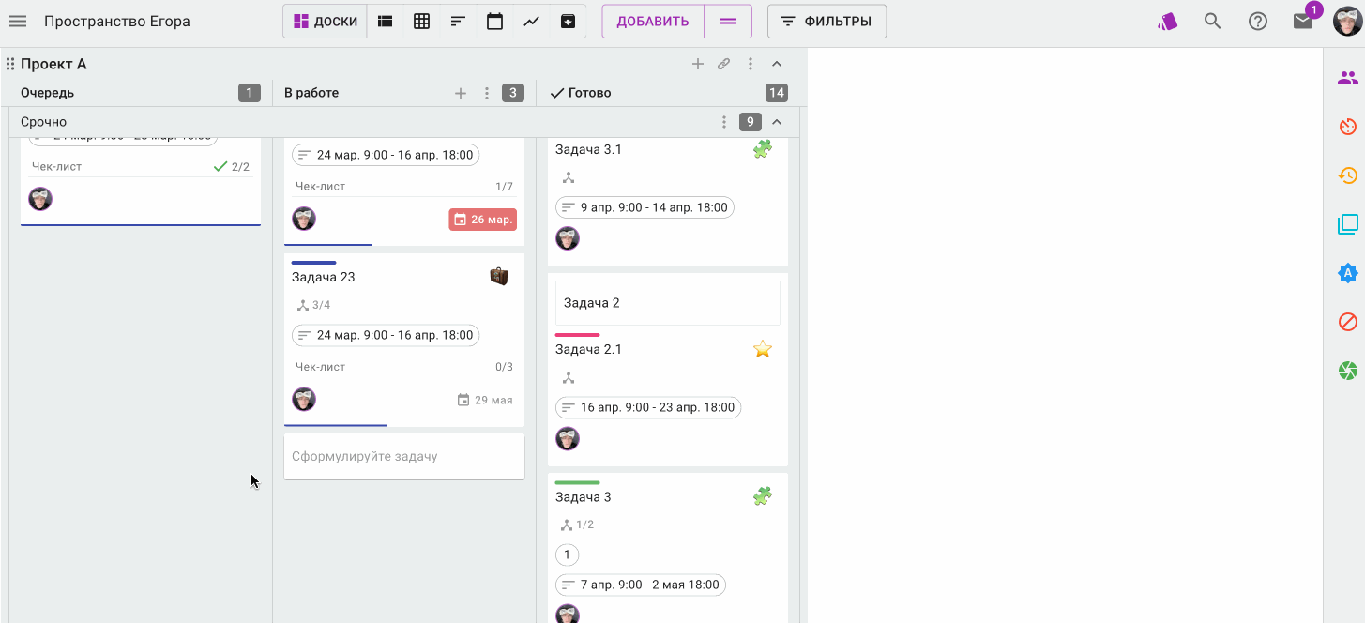Open the hamburger main menu
The height and width of the screenshot is (623, 1365).
point(18,21)
